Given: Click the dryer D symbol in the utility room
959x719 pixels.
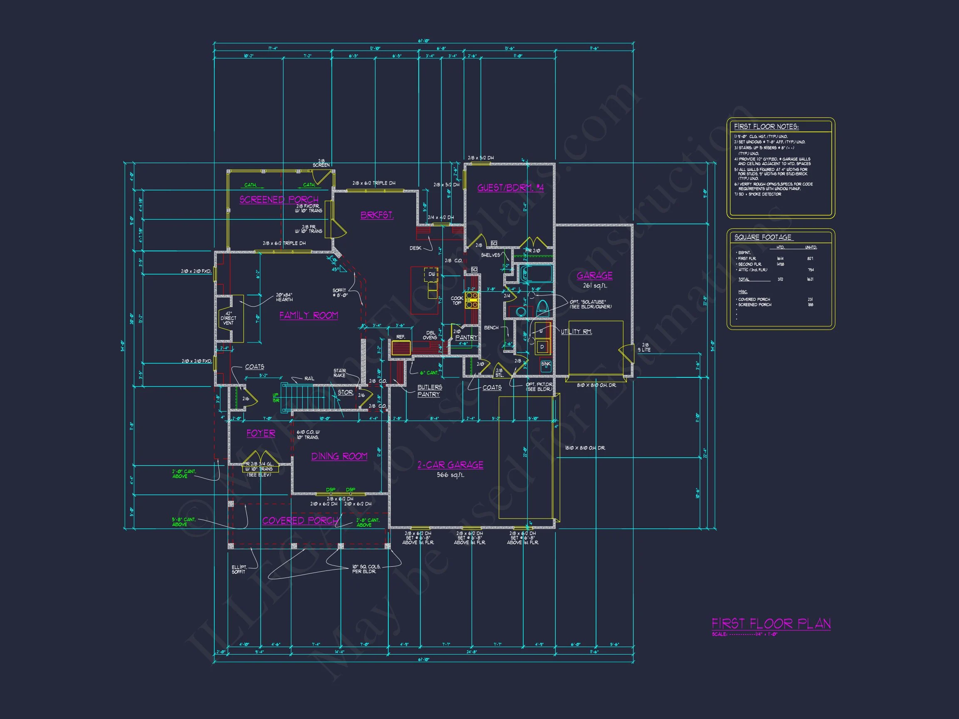Looking at the screenshot, I should pos(542,347).
